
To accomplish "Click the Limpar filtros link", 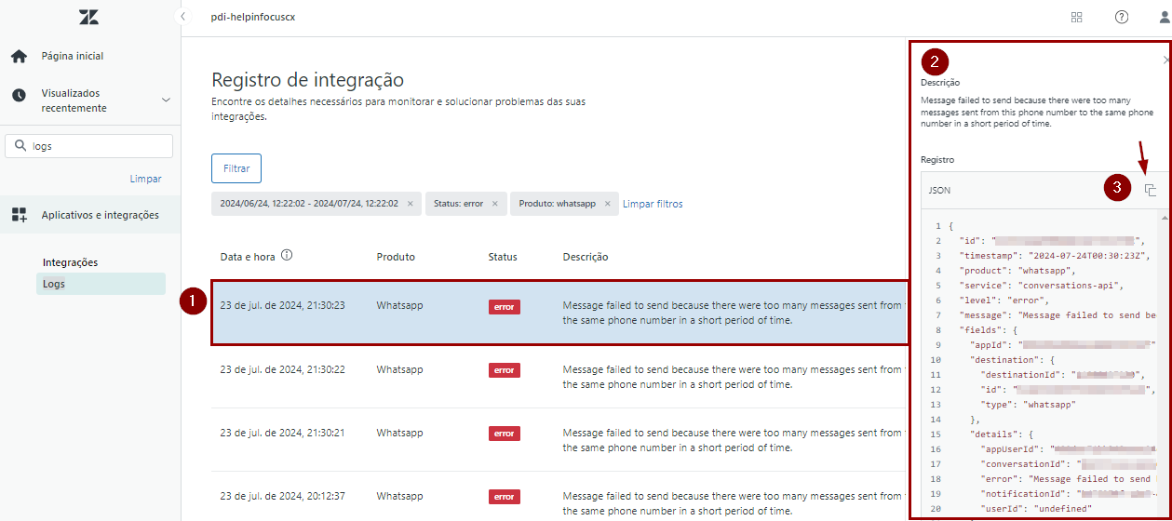I will click(x=652, y=204).
